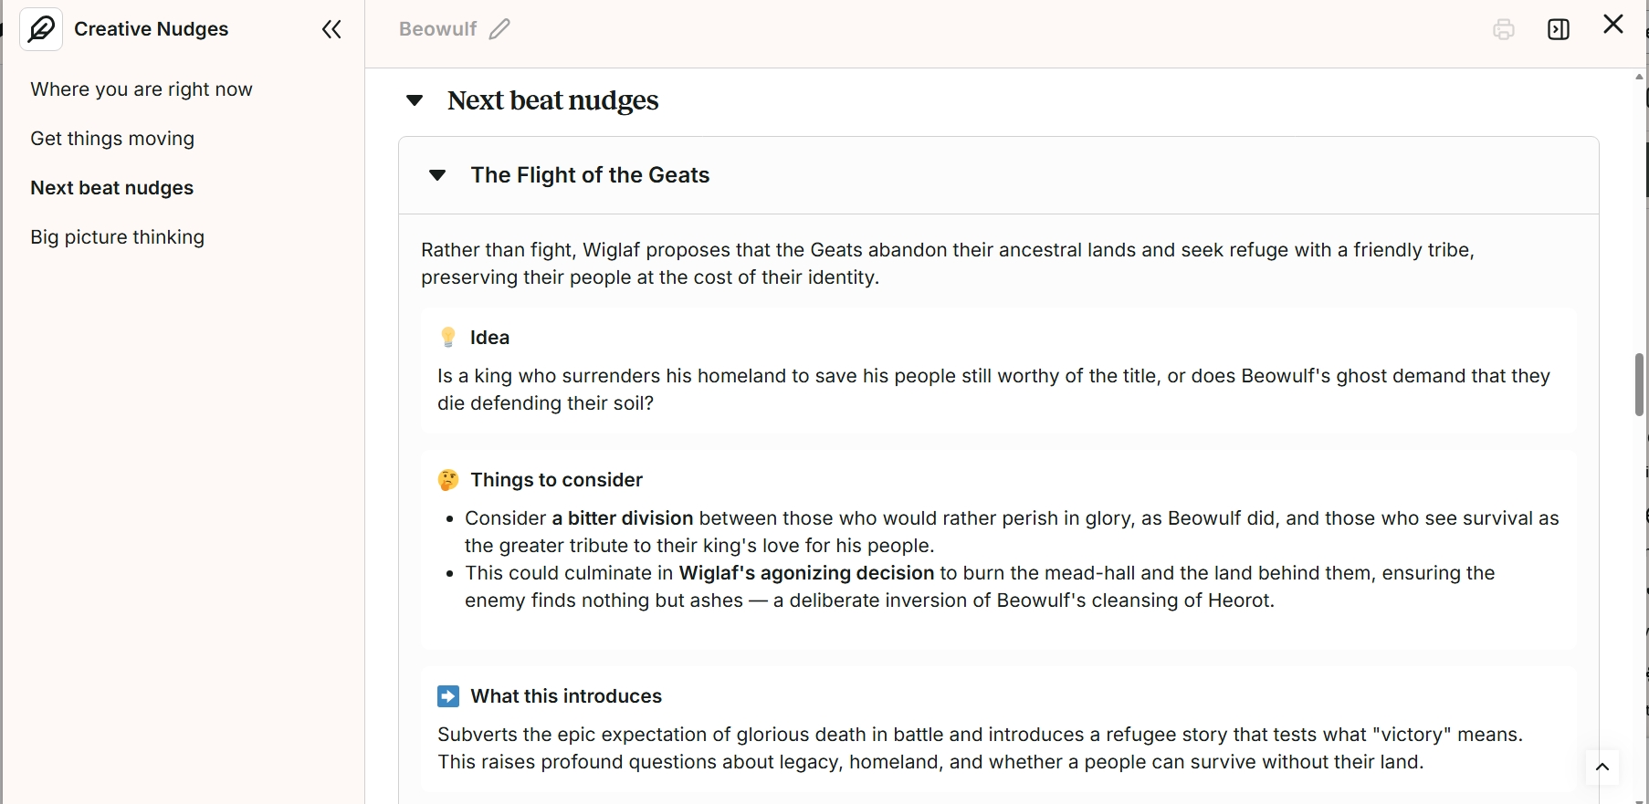Click the Creative Nudges feather pen logo

41,29
